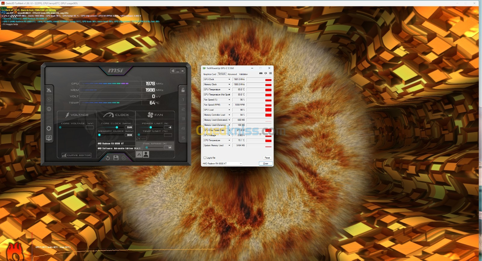Click the Memory Clock value field 2000
The height and width of the screenshot is (261, 482).
coord(129,135)
